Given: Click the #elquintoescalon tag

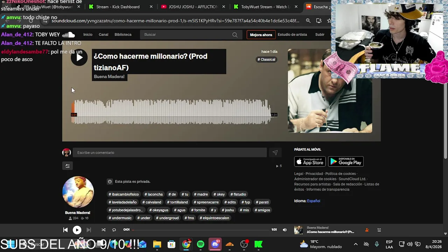Looking at the screenshot, I should pos(214,218).
